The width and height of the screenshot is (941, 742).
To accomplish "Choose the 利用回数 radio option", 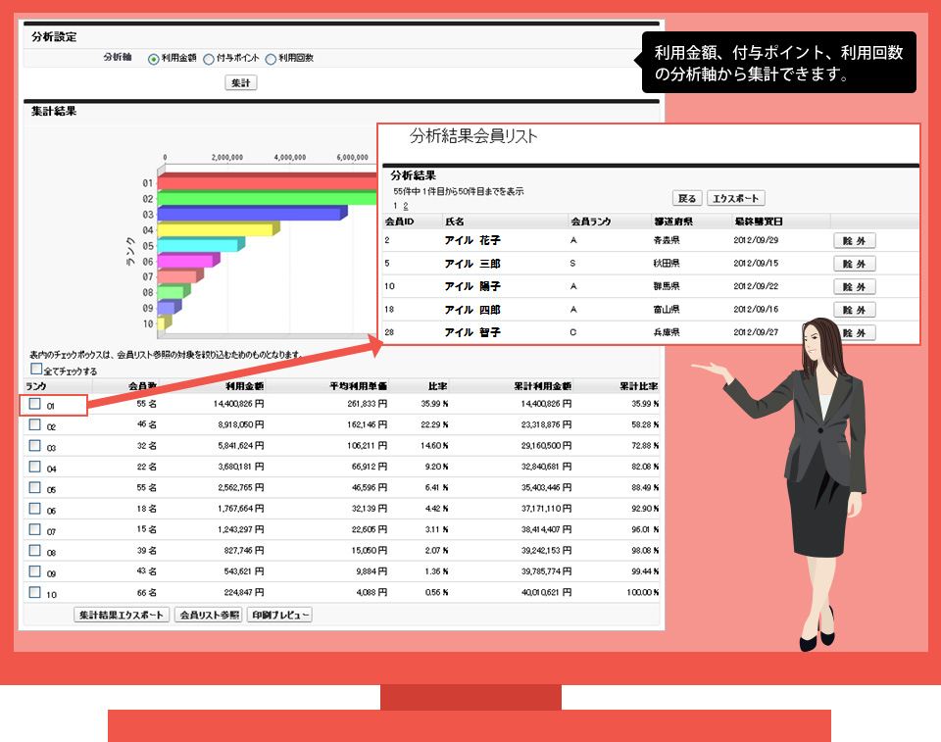I will 270,59.
